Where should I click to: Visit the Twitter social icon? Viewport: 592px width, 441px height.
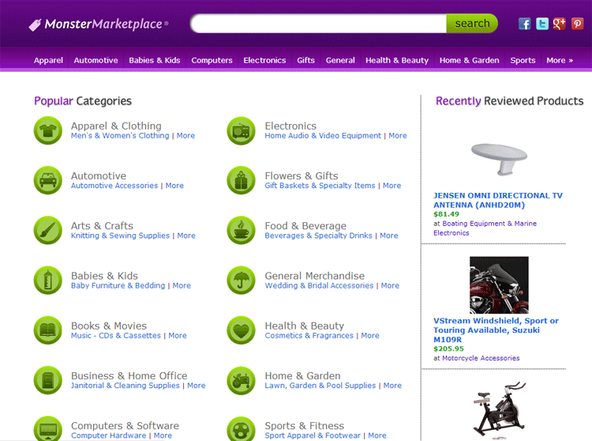(x=542, y=24)
